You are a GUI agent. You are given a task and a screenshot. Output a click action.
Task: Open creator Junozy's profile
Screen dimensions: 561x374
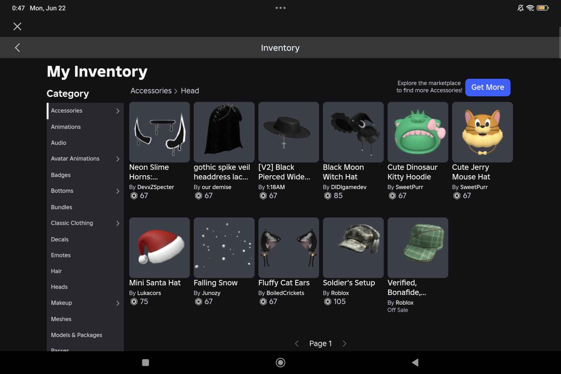pyautogui.click(x=211, y=293)
